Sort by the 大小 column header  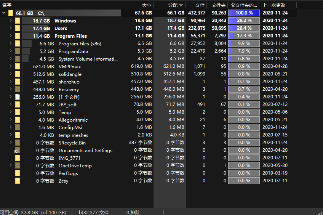(x=146, y=5)
